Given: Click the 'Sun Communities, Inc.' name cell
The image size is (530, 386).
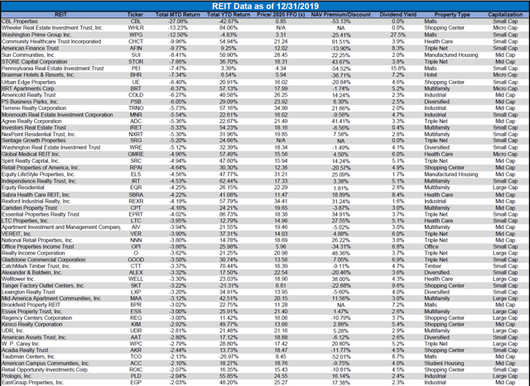Looking at the screenshot, I should (x=28, y=55).
